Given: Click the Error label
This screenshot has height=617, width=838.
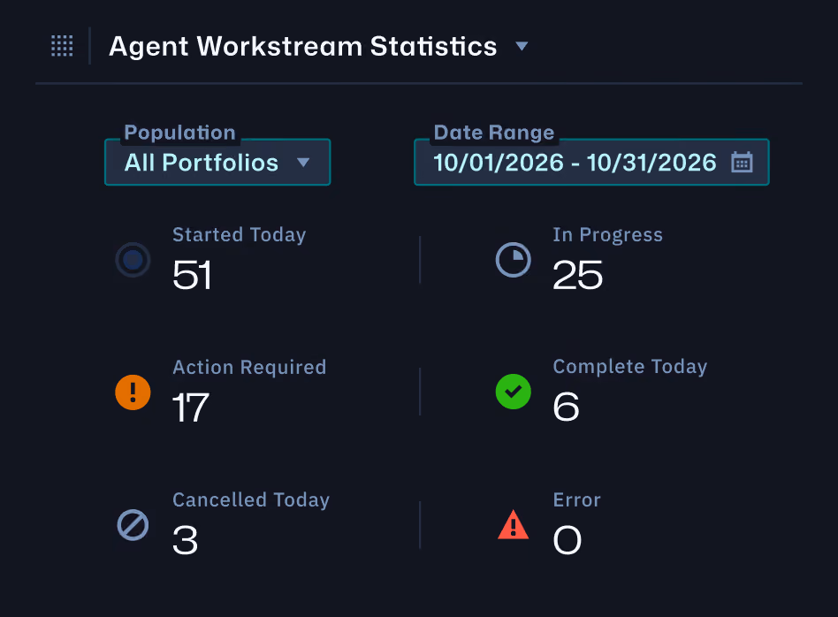Looking at the screenshot, I should (x=576, y=500).
